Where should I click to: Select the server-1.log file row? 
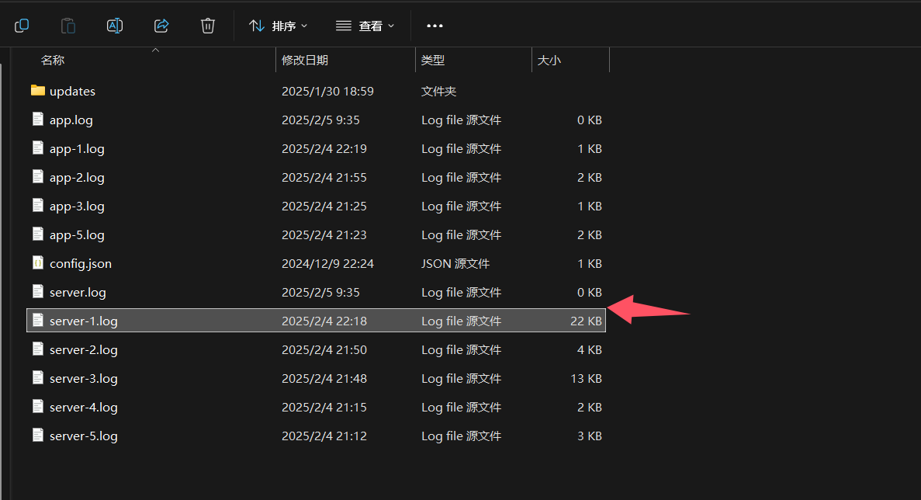tap(316, 320)
